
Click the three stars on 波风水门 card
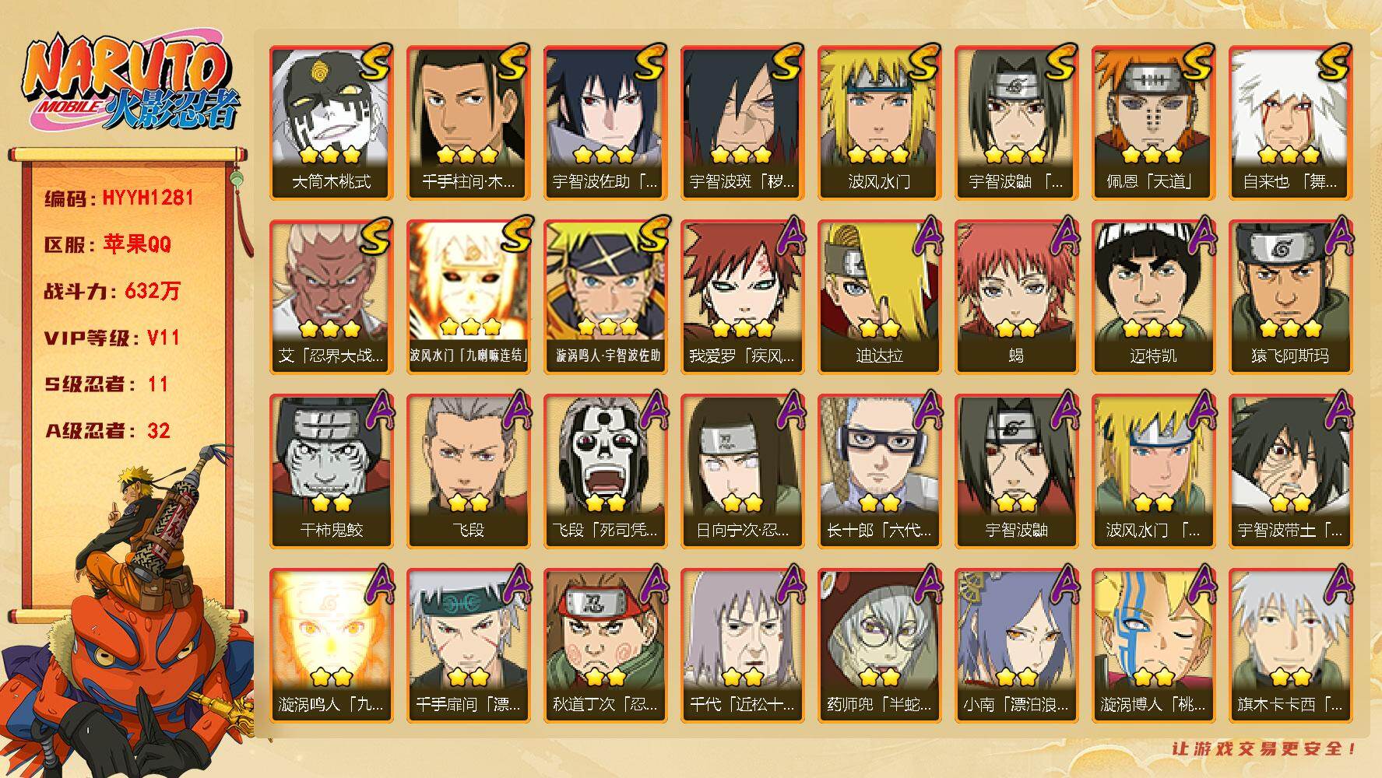pyautogui.click(x=877, y=154)
